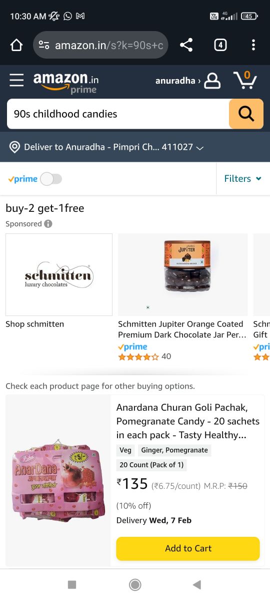
Task: Click the search field with 90s childhood candies
Action: [x=118, y=114]
